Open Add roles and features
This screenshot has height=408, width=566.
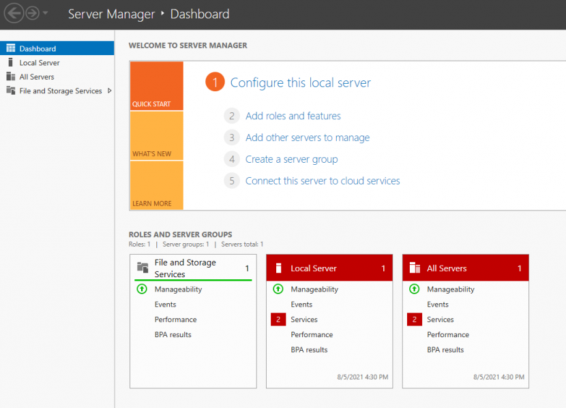pyautogui.click(x=293, y=116)
